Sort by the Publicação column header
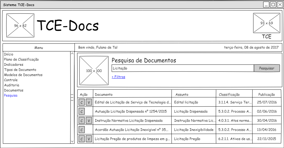Viewport: 284px width, 148px height. point(267,95)
